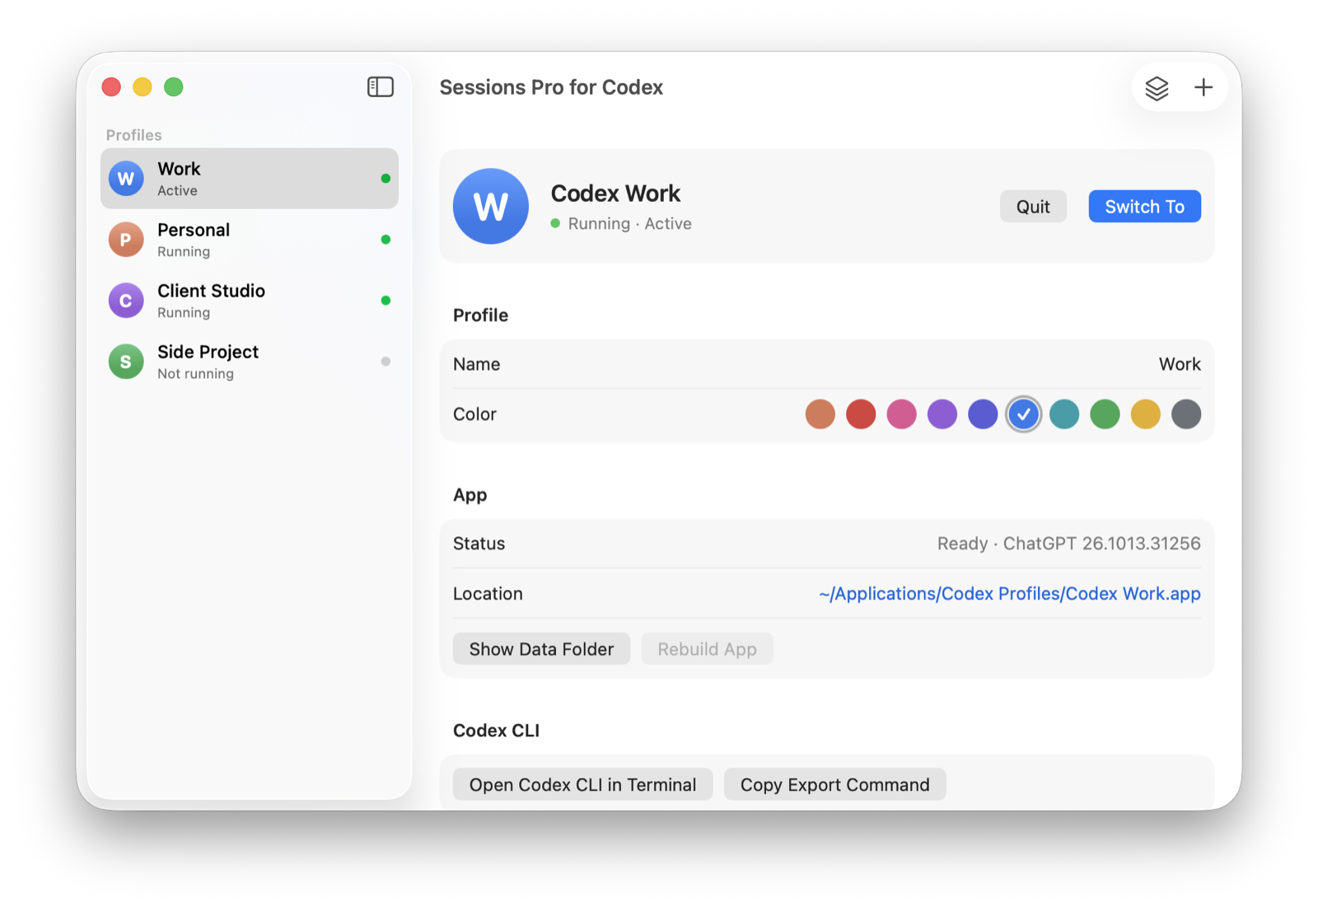Click the Client Studio C avatar
This screenshot has height=911, width=1318.
coord(126,301)
